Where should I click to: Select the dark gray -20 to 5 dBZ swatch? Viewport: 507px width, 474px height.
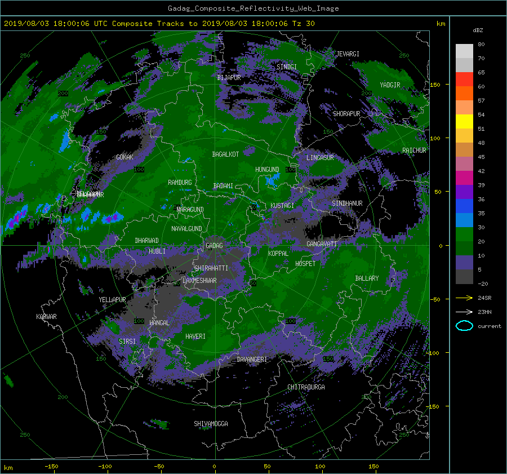[464, 277]
